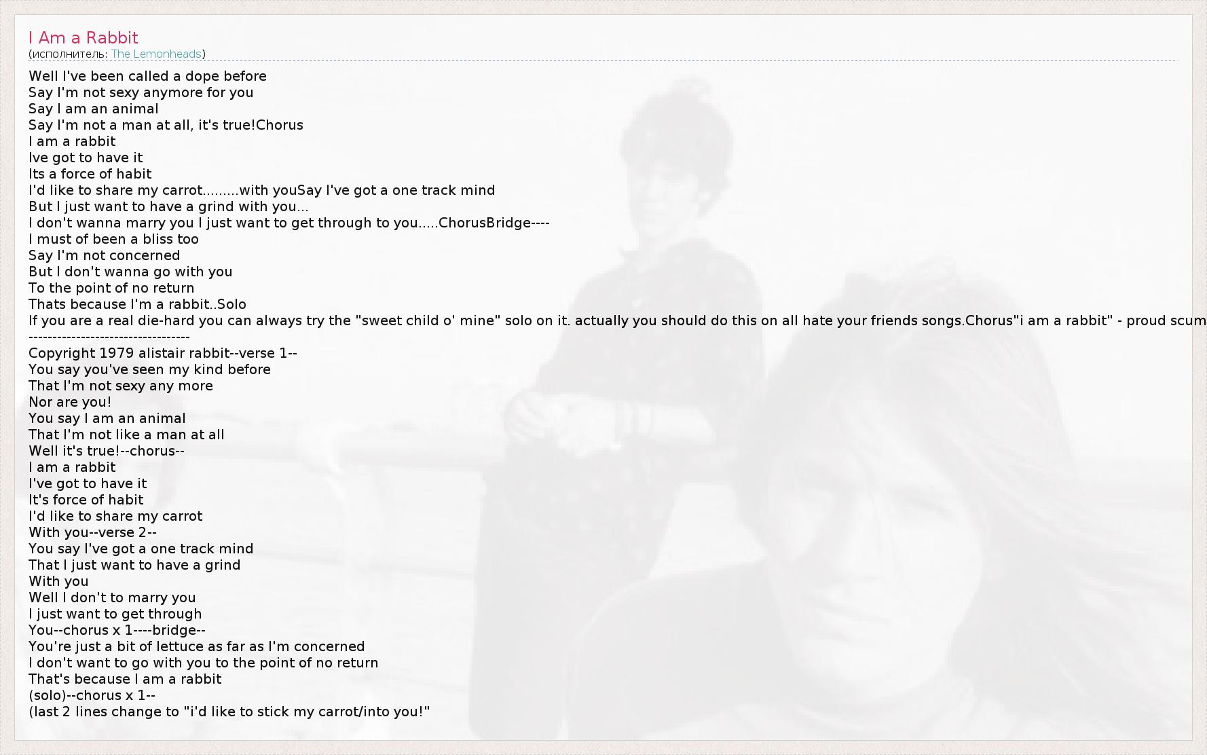Click the "(solo)--chorus x 1--" line
The width and height of the screenshot is (1207, 755).
(92, 695)
